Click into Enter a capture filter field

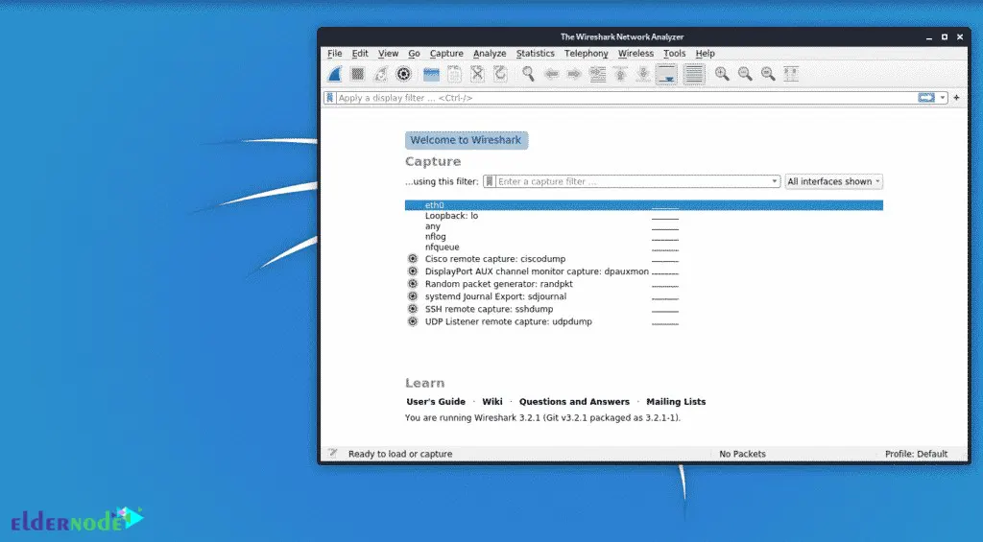point(633,181)
